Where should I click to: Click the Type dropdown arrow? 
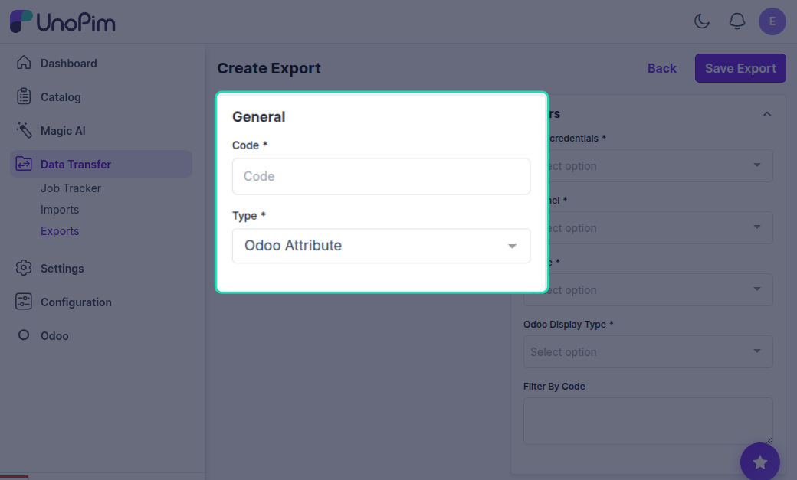pyautogui.click(x=512, y=246)
